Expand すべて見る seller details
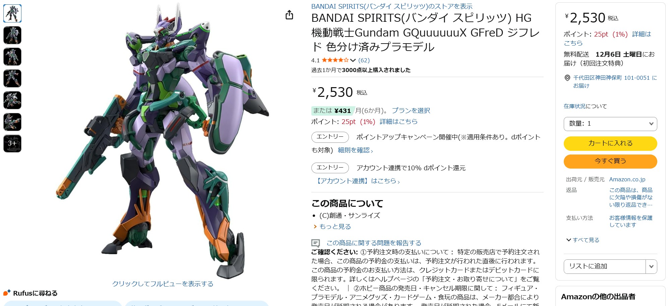Viewport: 669px width, 306px height. pos(583,240)
